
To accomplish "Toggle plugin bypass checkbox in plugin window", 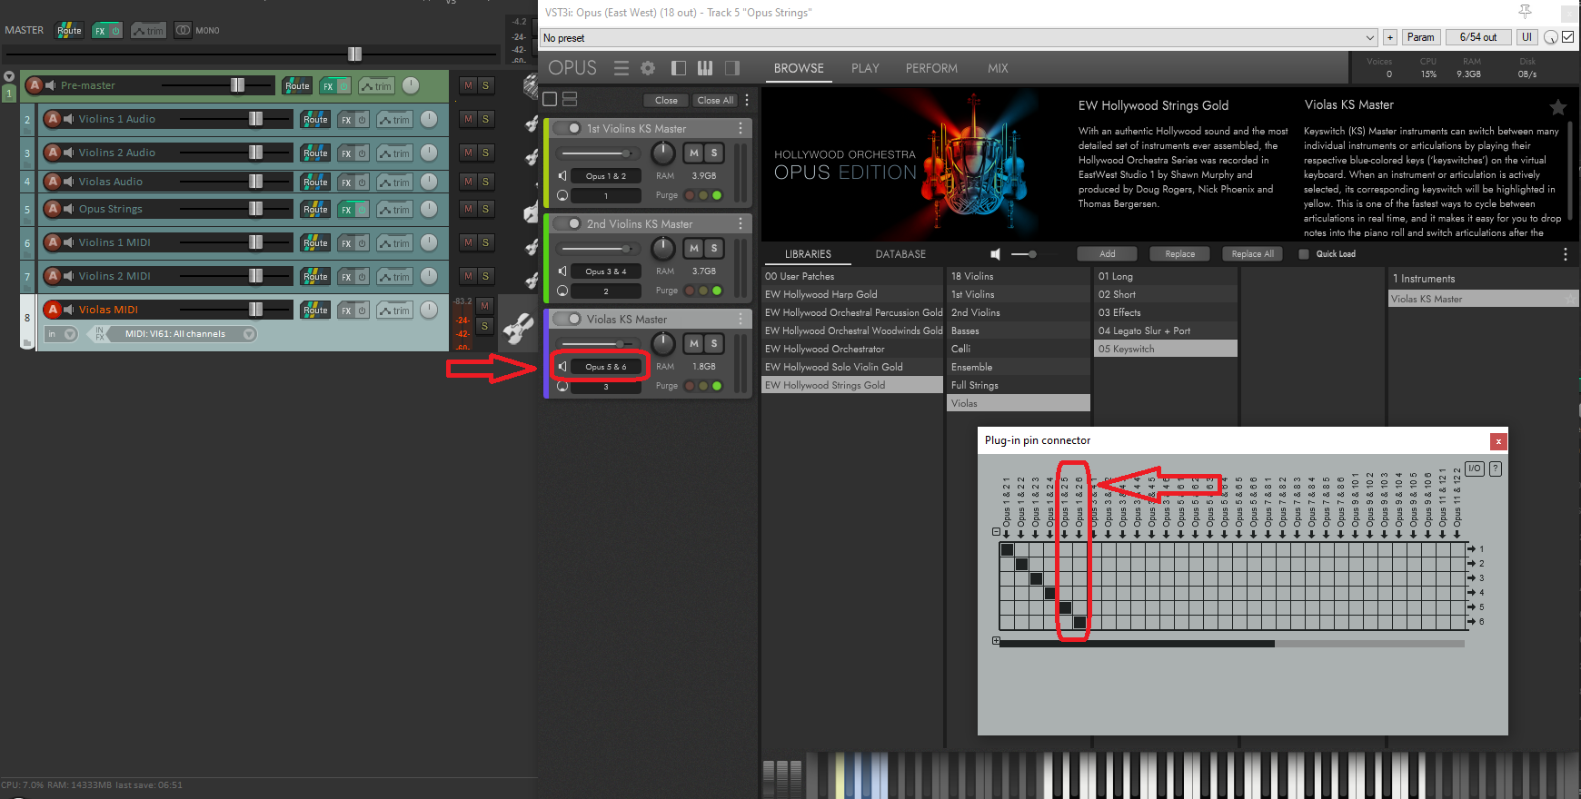I will (1568, 37).
